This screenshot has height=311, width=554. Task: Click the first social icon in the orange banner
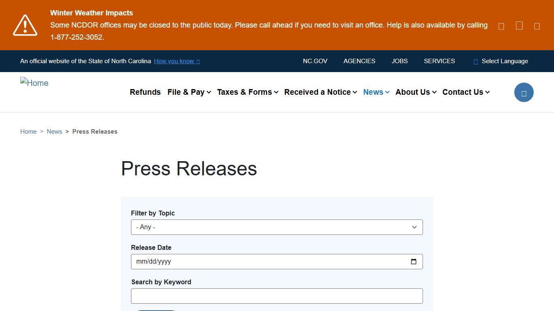[501, 26]
